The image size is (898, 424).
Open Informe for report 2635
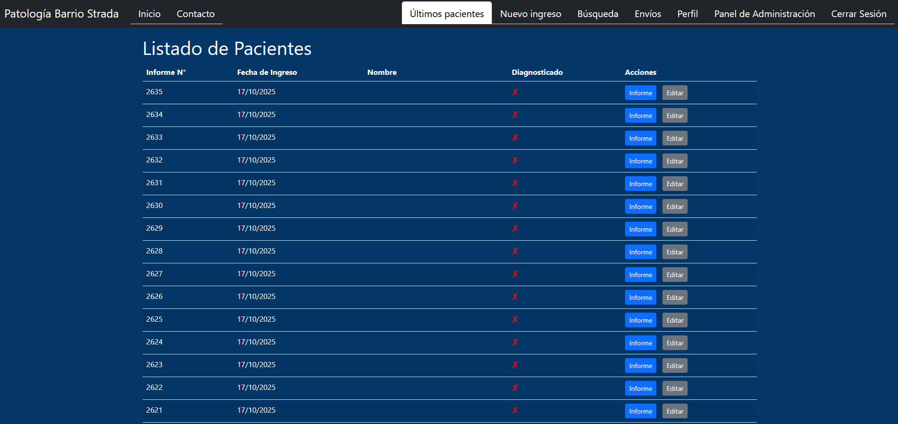[640, 93]
